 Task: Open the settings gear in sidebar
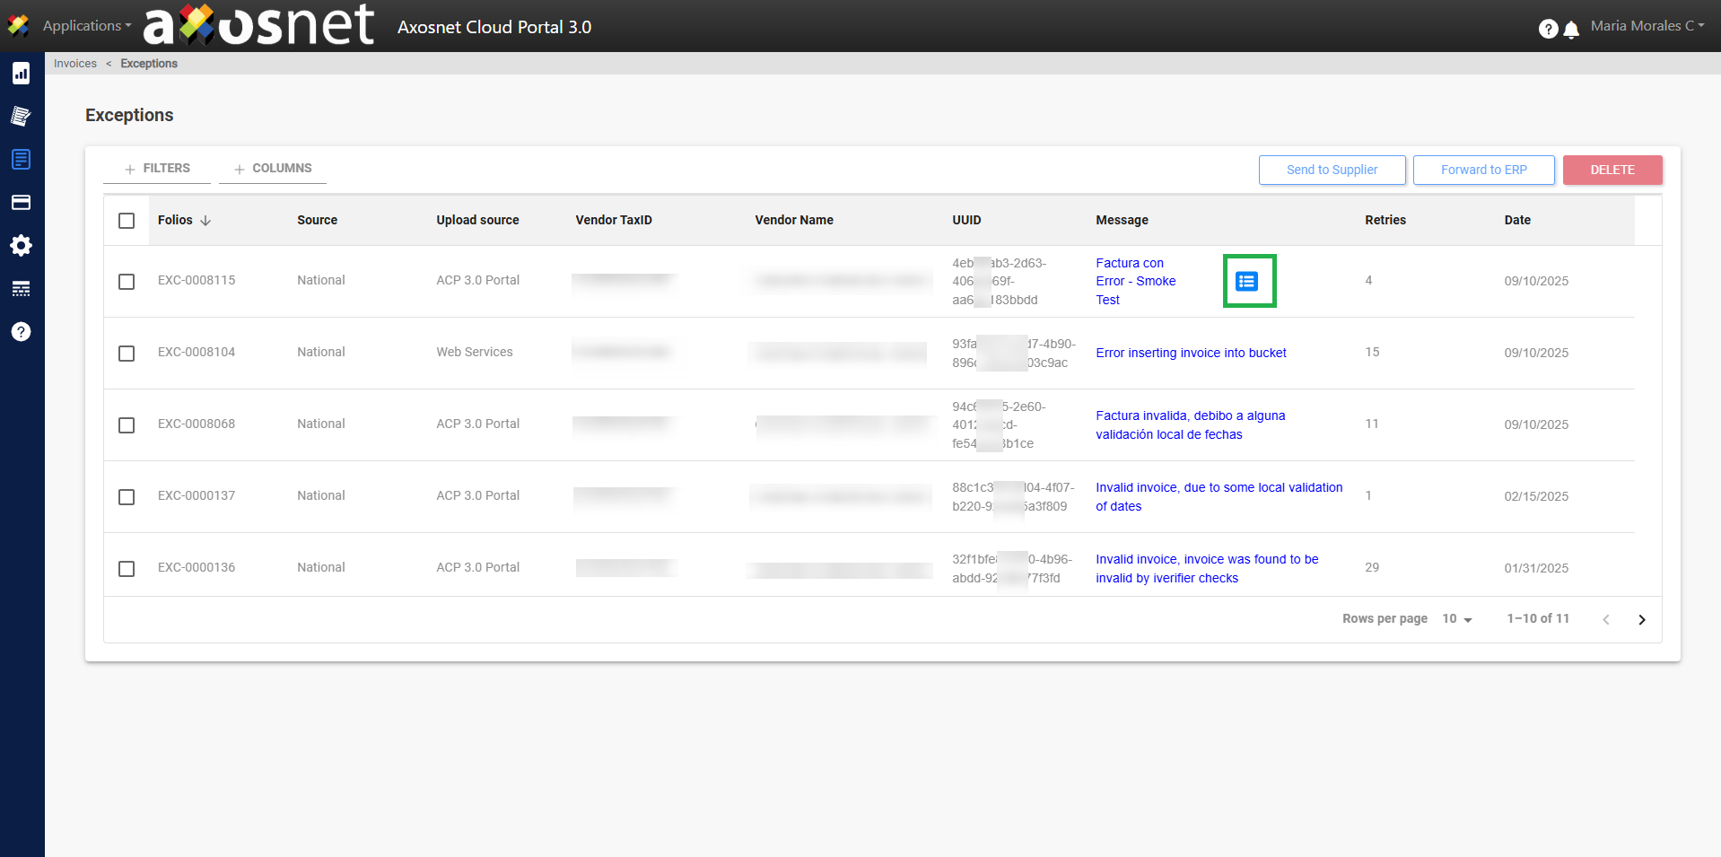click(22, 245)
